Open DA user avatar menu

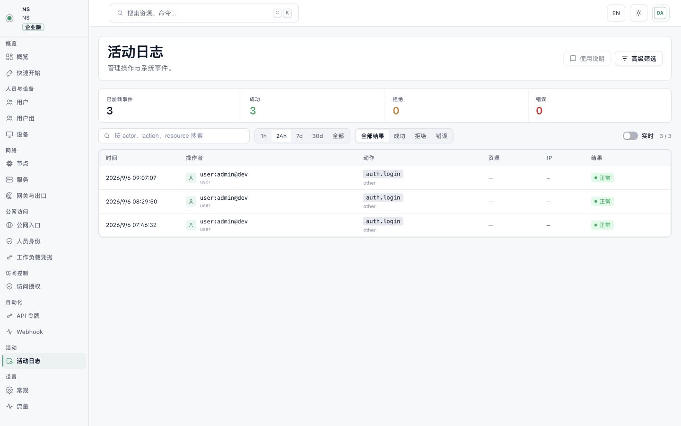tap(660, 13)
